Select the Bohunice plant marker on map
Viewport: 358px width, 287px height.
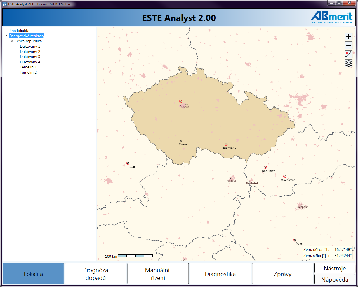265,167
